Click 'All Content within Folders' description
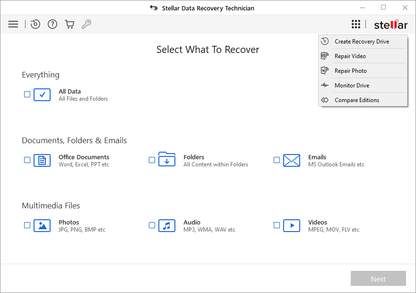Screen dimensions: 416x293 [x=216, y=164]
